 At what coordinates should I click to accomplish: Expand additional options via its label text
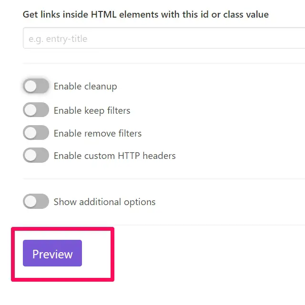(x=104, y=202)
